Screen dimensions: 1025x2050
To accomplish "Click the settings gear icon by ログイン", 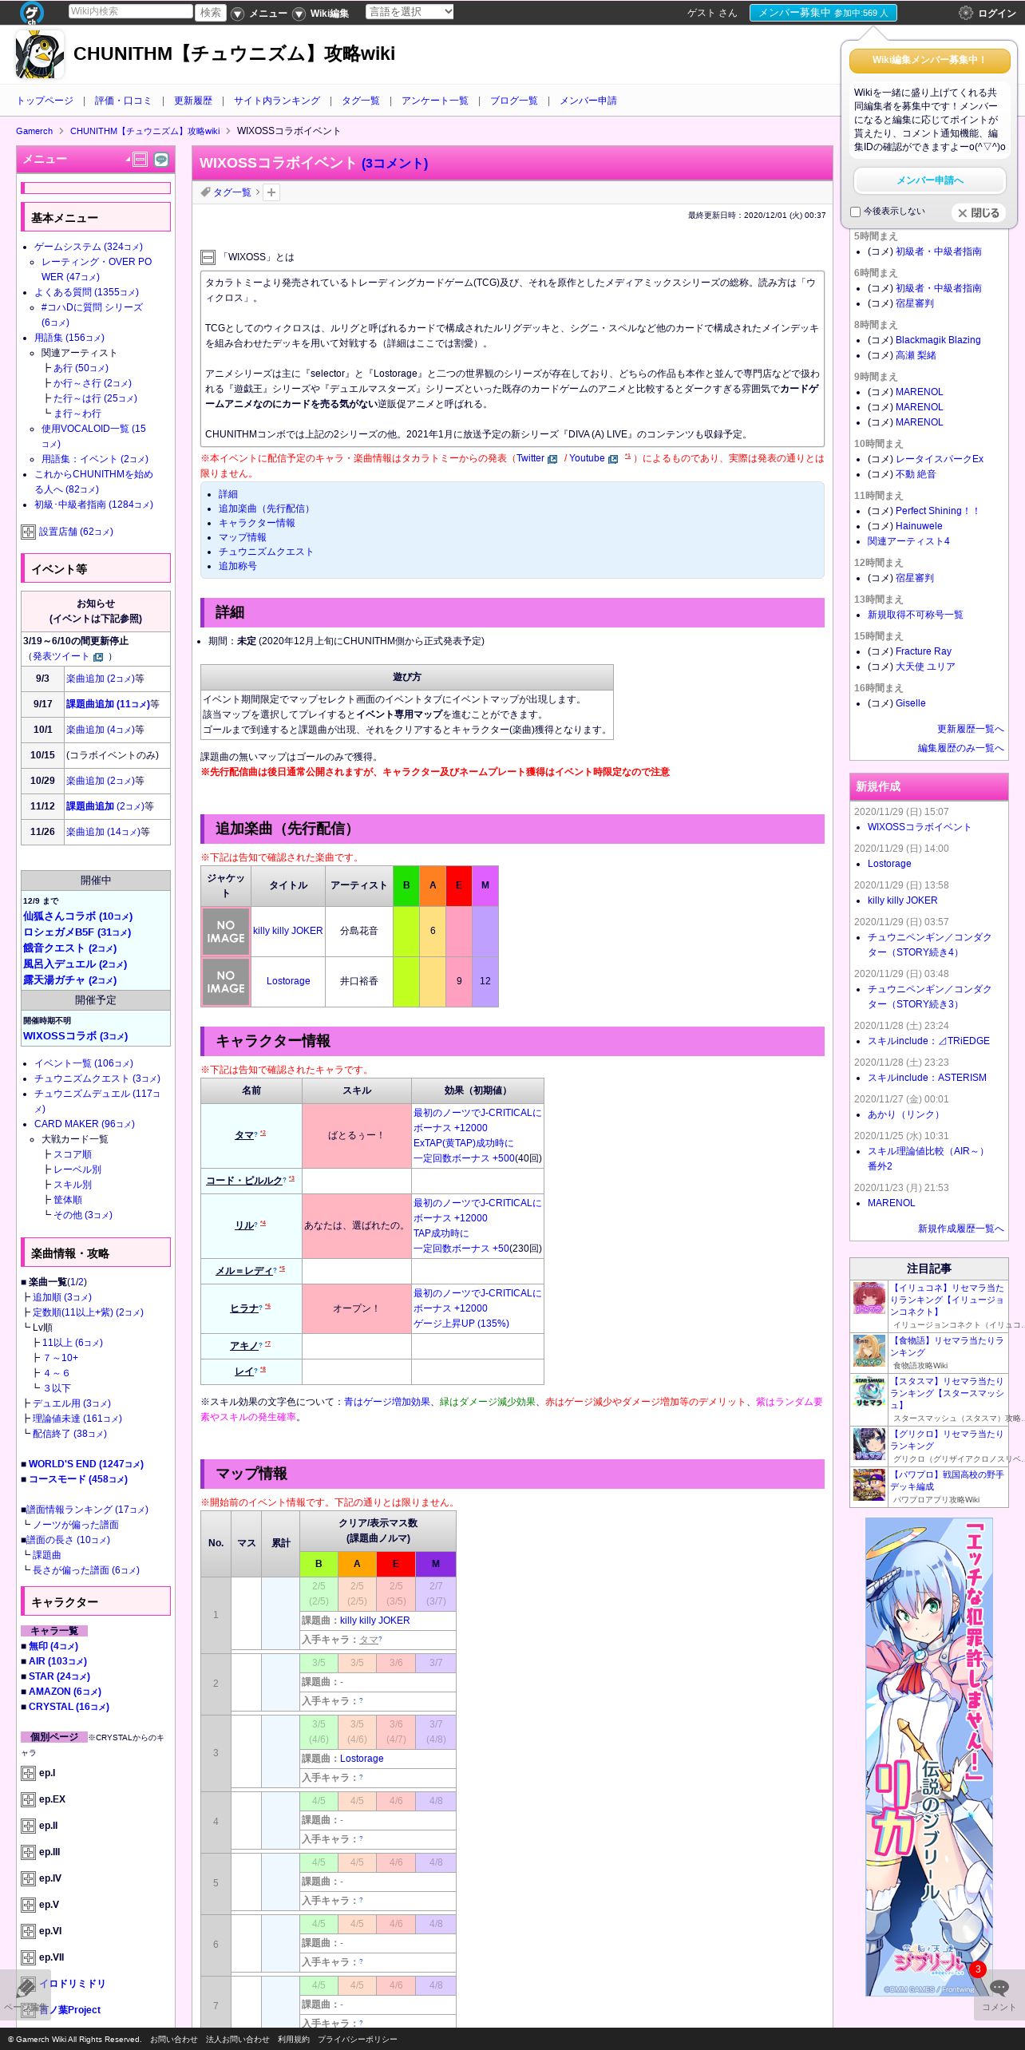I will tap(966, 13).
